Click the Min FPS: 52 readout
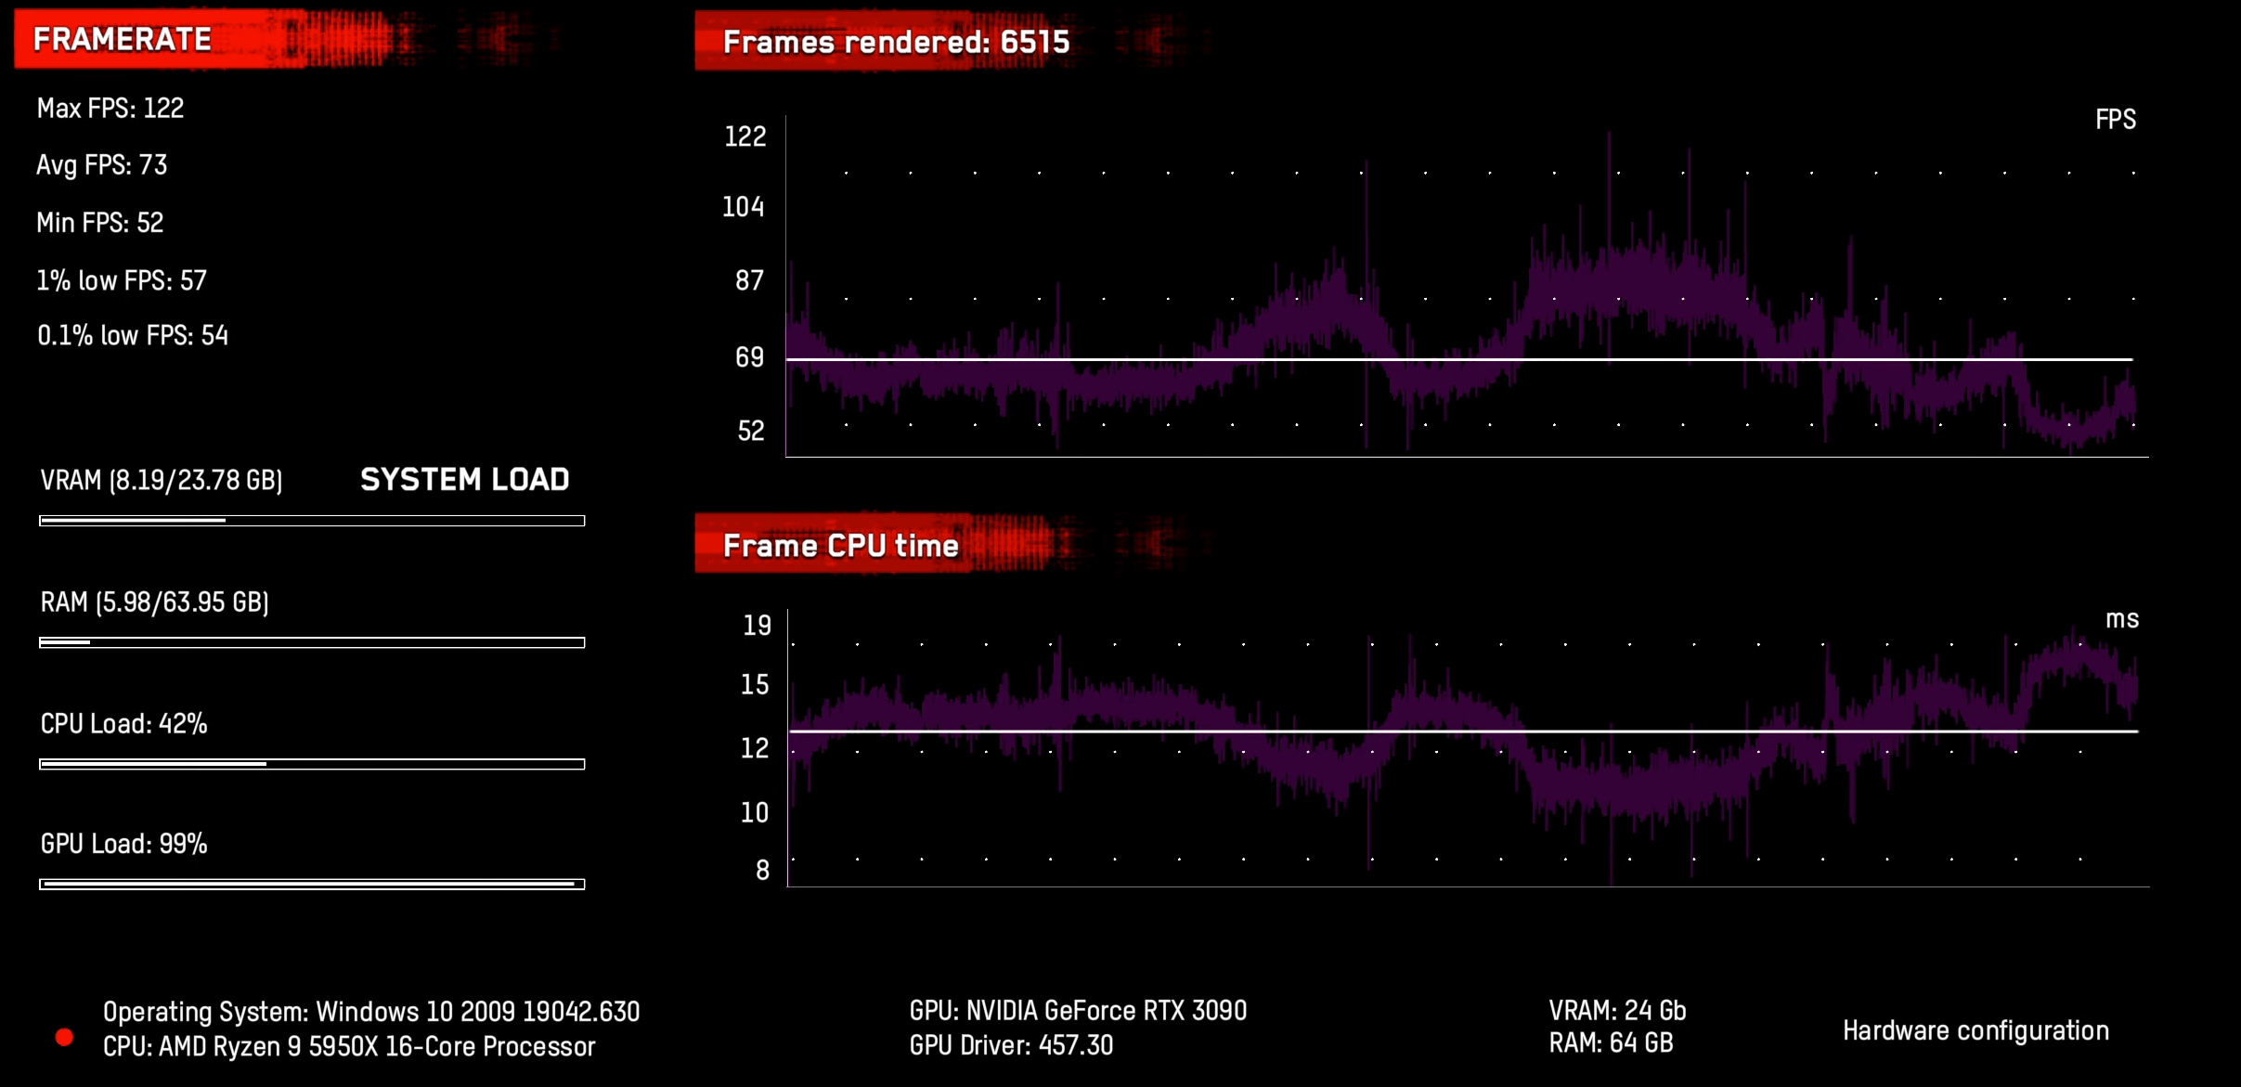 tap(100, 223)
